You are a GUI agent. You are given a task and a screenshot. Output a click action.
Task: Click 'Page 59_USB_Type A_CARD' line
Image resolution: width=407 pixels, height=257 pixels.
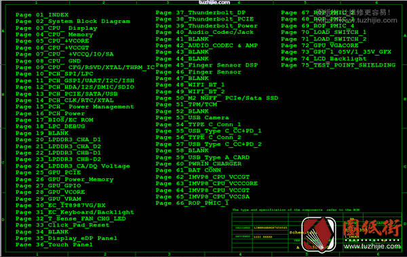point(203,158)
